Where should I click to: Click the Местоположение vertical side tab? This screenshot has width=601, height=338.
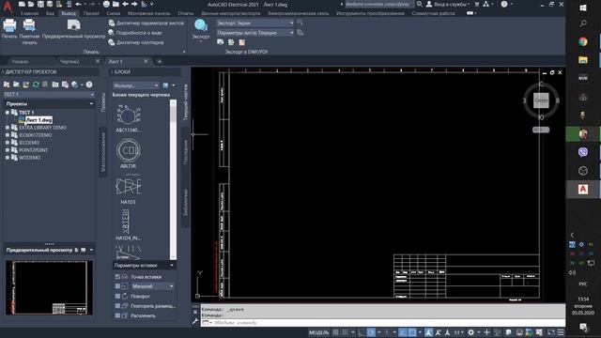[102, 152]
